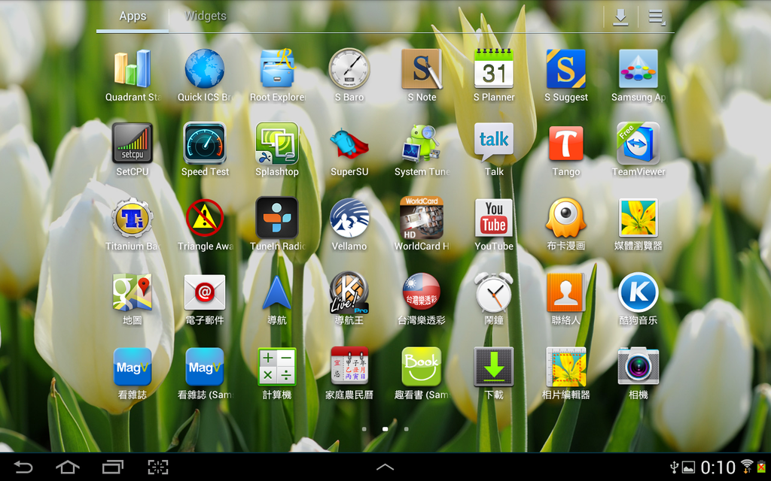Image resolution: width=771 pixels, height=481 pixels.
Task: Tap the Wi-Fi signal status icon
Action: (x=747, y=466)
